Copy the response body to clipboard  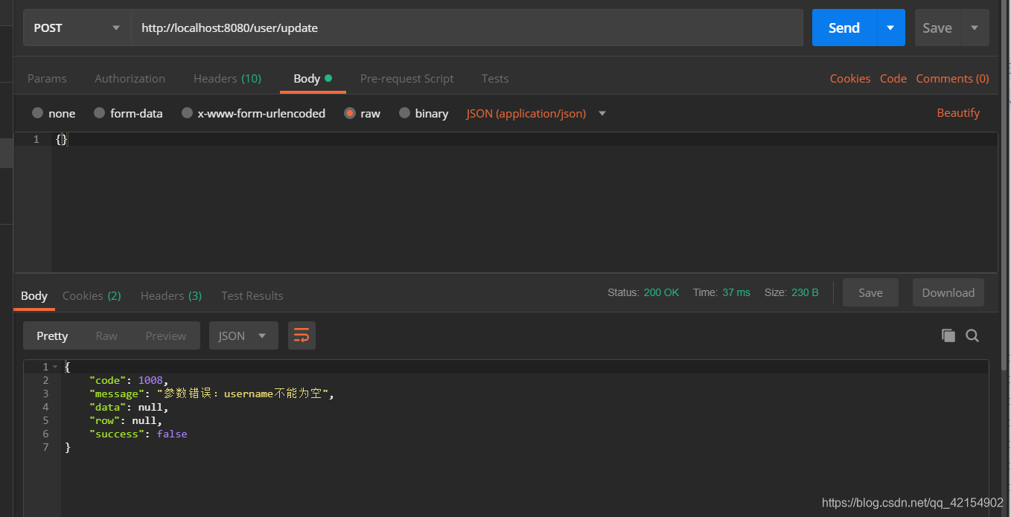click(948, 335)
